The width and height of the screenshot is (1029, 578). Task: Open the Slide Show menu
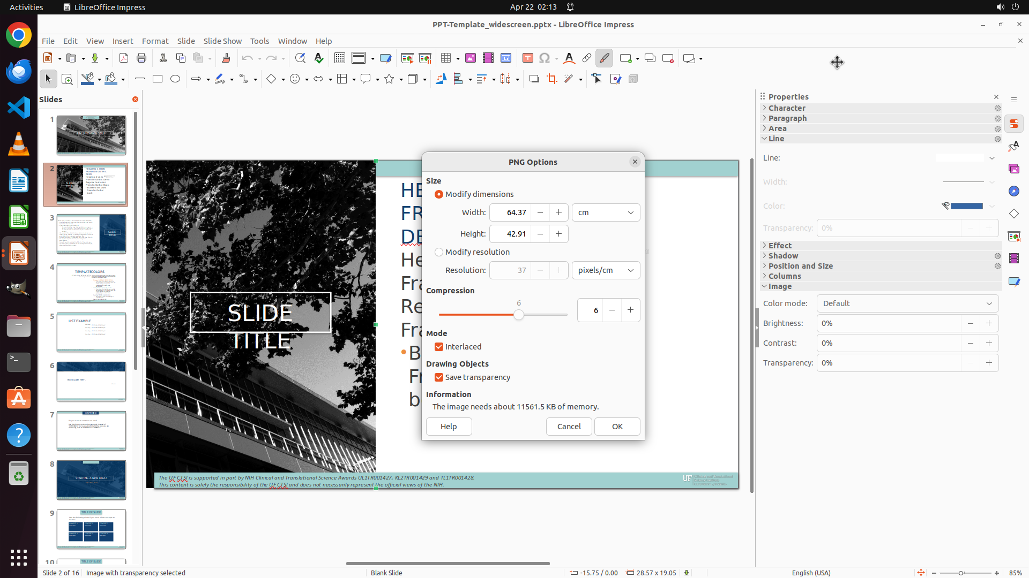click(222, 41)
